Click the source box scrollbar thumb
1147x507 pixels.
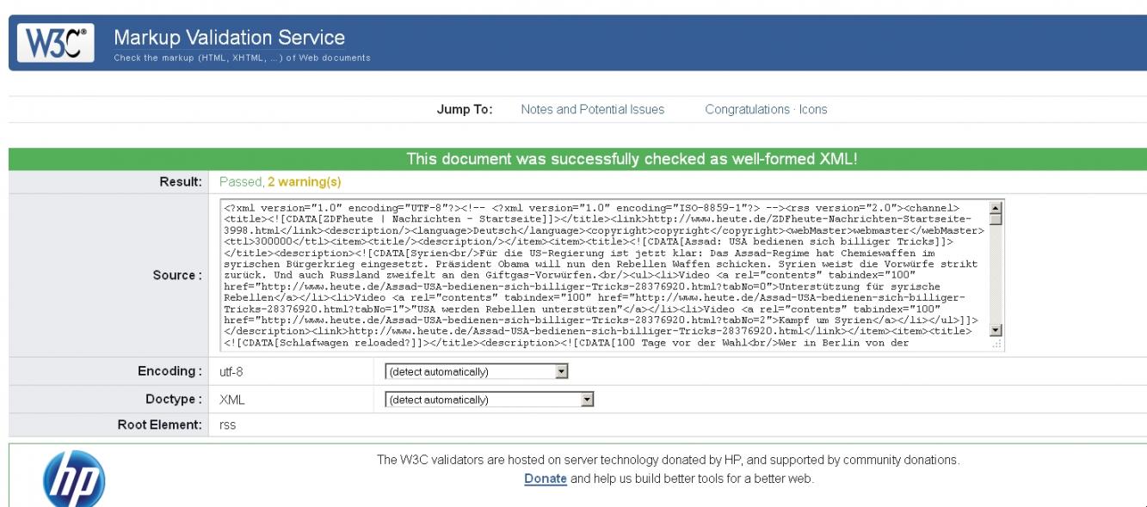[996, 219]
